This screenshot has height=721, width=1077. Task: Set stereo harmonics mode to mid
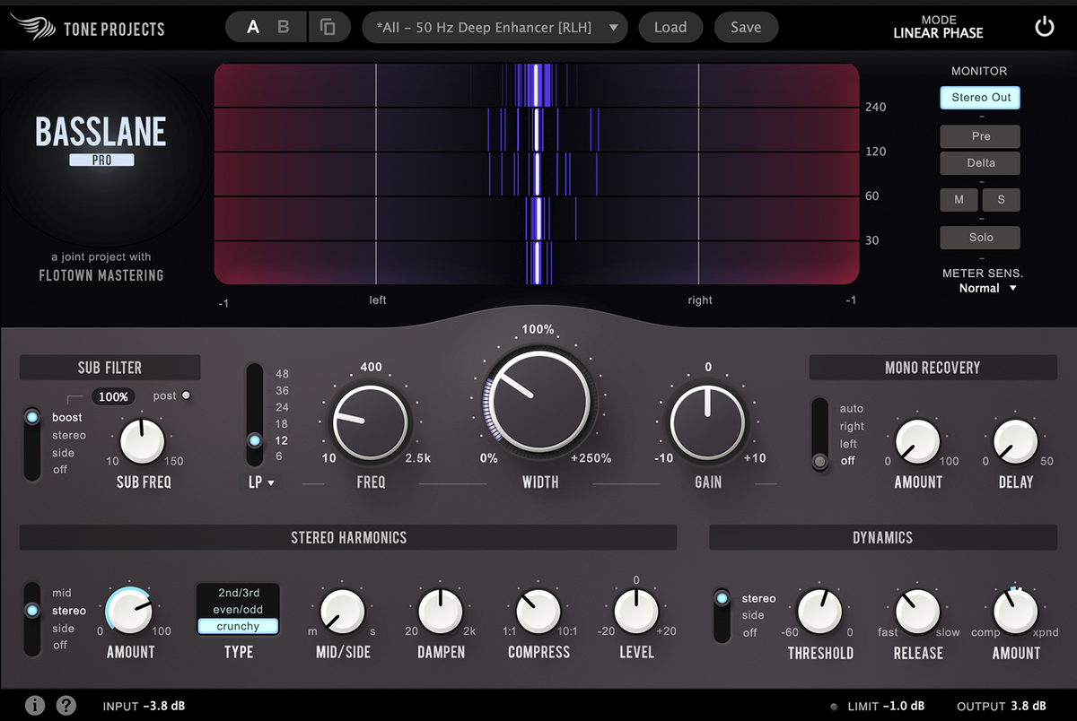pos(62,593)
